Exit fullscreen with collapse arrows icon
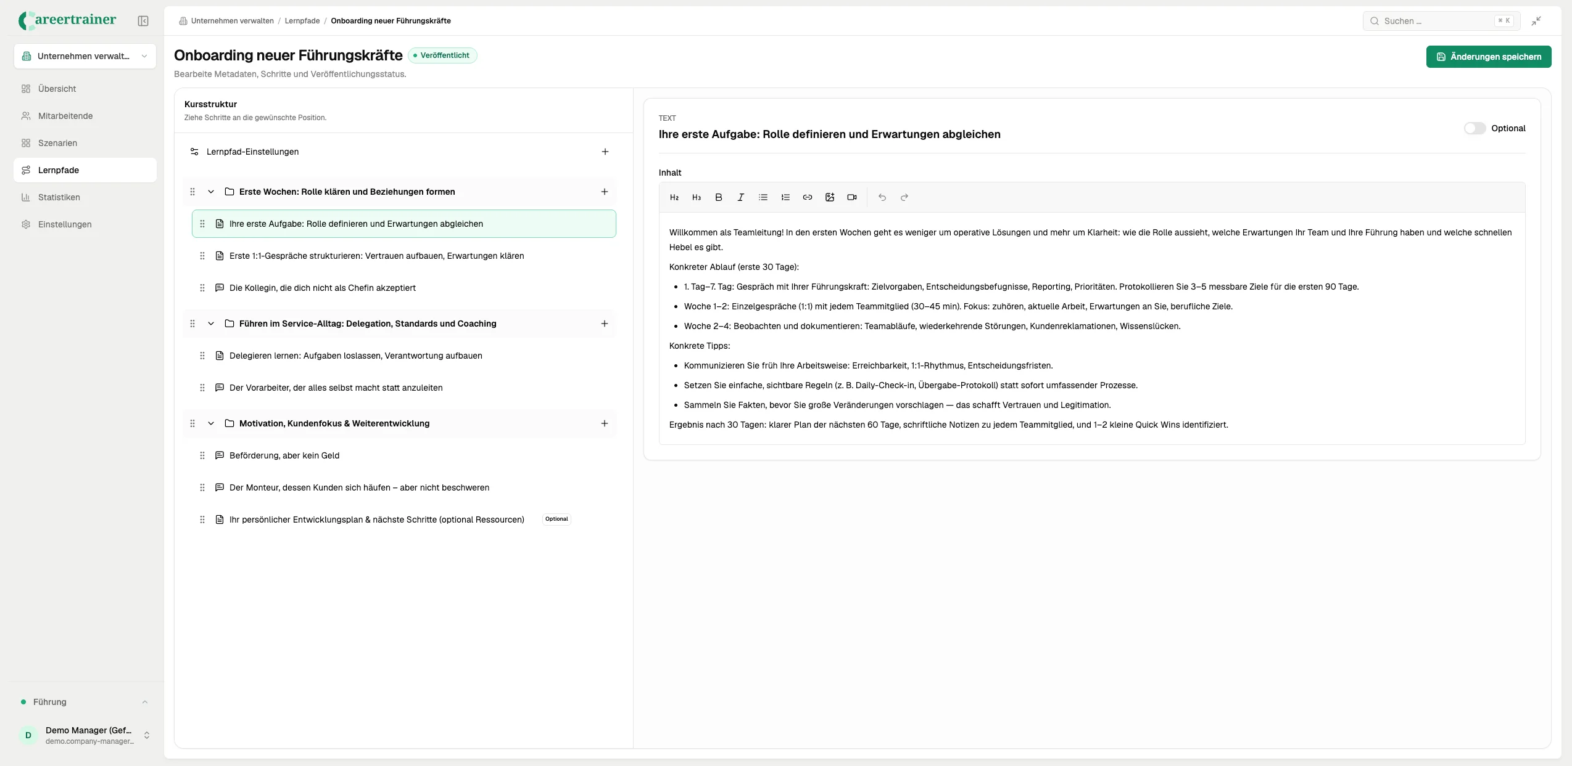This screenshot has width=1572, height=766. pos(1536,21)
